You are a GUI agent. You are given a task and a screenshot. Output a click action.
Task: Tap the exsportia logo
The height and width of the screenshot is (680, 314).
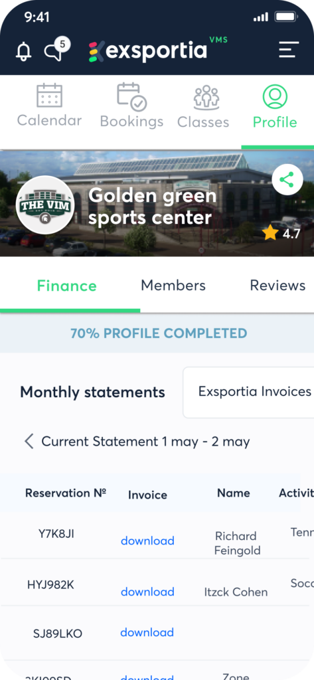tap(158, 50)
